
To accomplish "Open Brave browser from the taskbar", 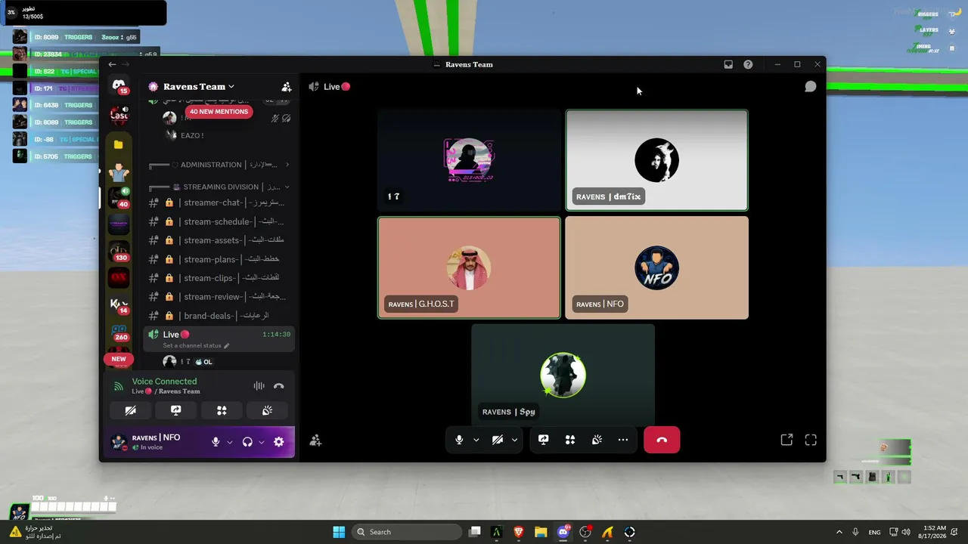I will point(519,532).
